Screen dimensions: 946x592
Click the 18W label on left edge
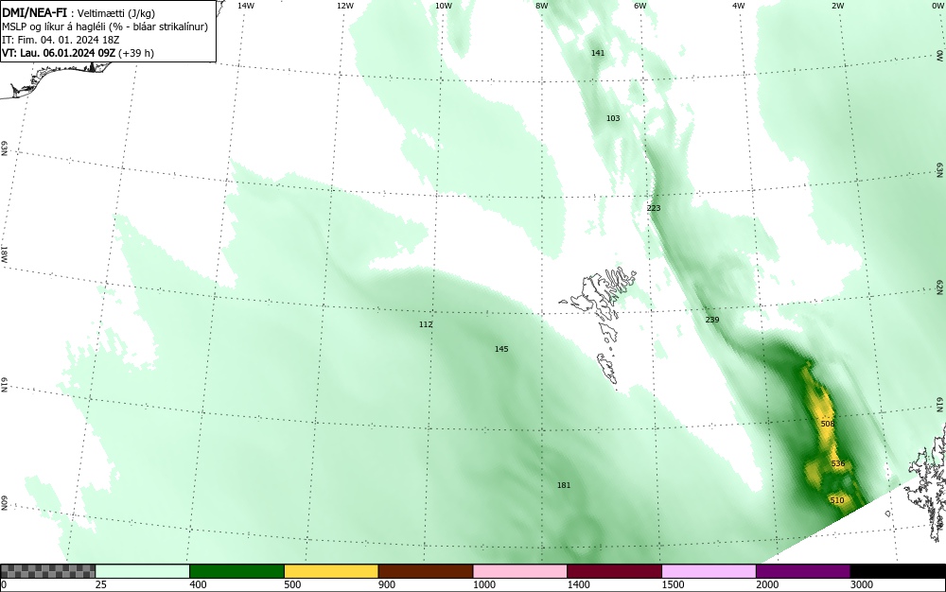[4, 253]
